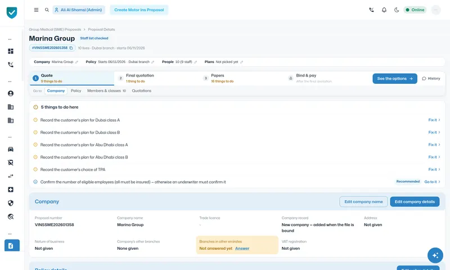Click Ali Al Shamsi (Admin) user chip
This screenshot has height=270, width=450.
79,10
